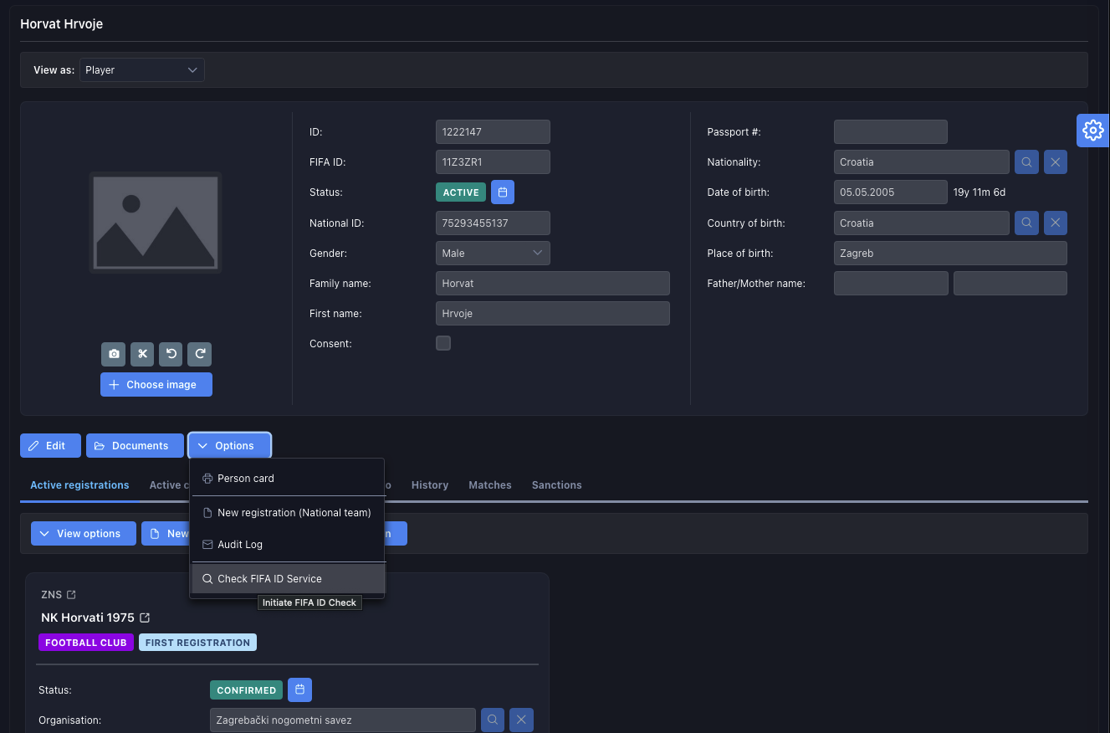The height and width of the screenshot is (733, 1110).
Task: Clear Country of birth with X icon
Action: pyautogui.click(x=1055, y=223)
